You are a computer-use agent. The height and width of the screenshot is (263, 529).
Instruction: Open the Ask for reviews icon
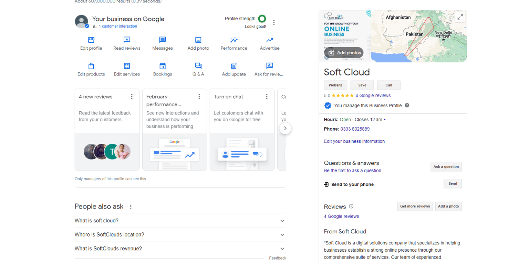pyautogui.click(x=270, y=66)
